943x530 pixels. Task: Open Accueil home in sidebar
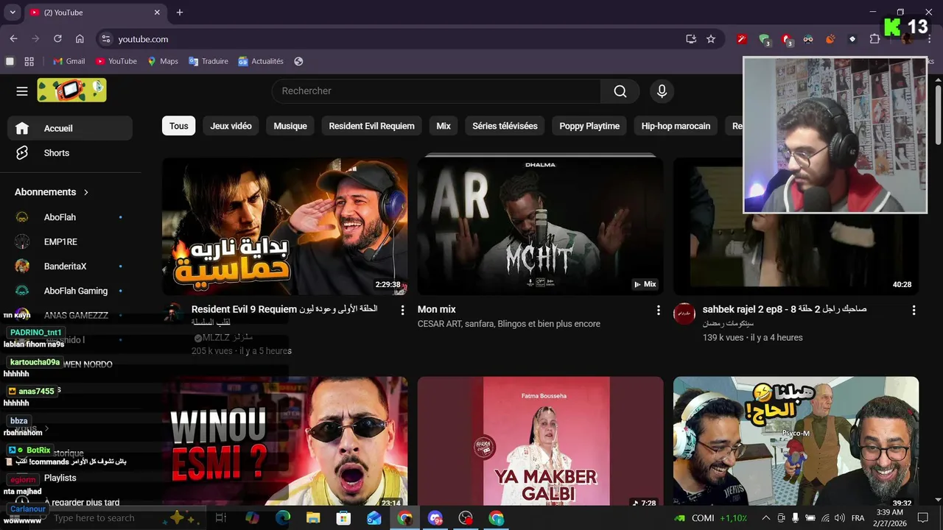71,128
